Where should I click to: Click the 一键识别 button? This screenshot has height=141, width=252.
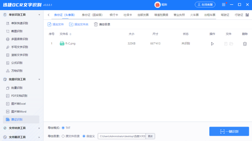tap(230, 131)
